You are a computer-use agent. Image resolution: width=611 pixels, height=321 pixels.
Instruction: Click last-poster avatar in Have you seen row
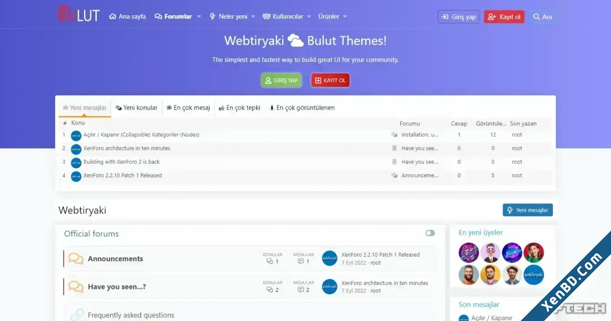tap(330, 287)
